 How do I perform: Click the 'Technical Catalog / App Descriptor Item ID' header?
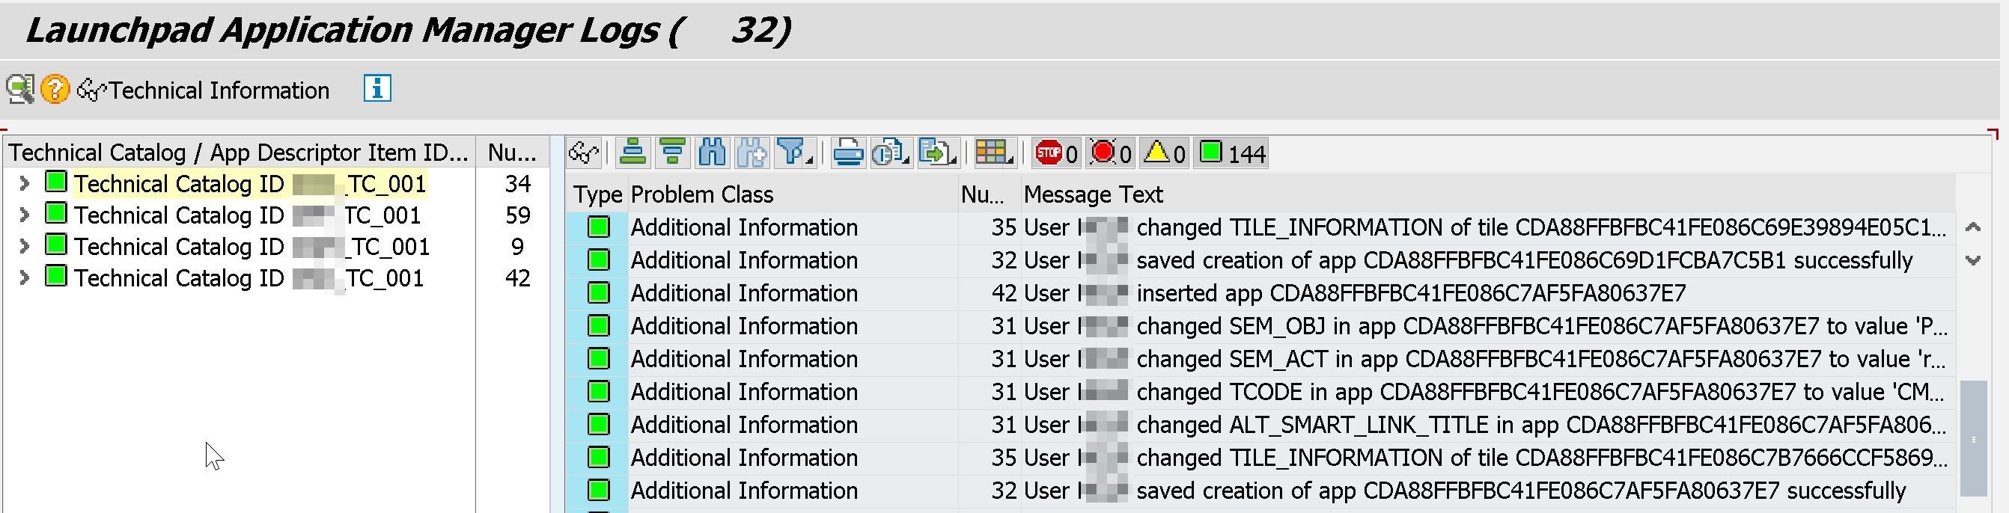240,152
